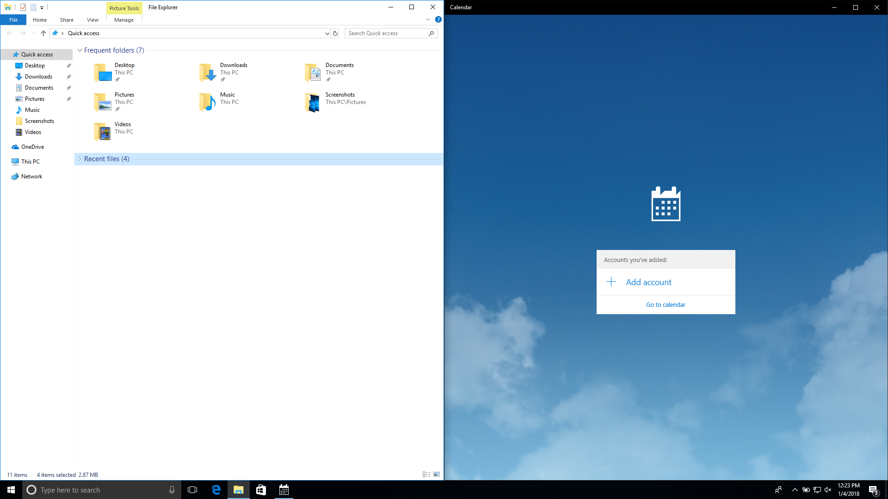Screen dimensions: 888x499
Task: Open the address bar history dropdown
Action: (x=327, y=33)
